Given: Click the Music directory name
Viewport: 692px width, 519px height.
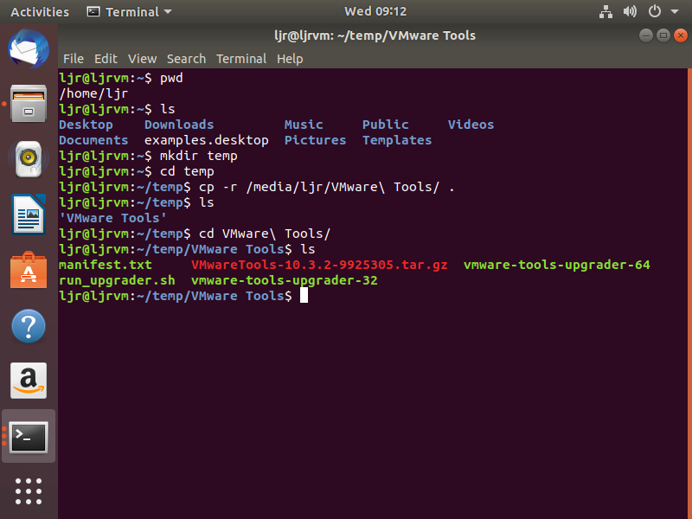Looking at the screenshot, I should 304,125.
